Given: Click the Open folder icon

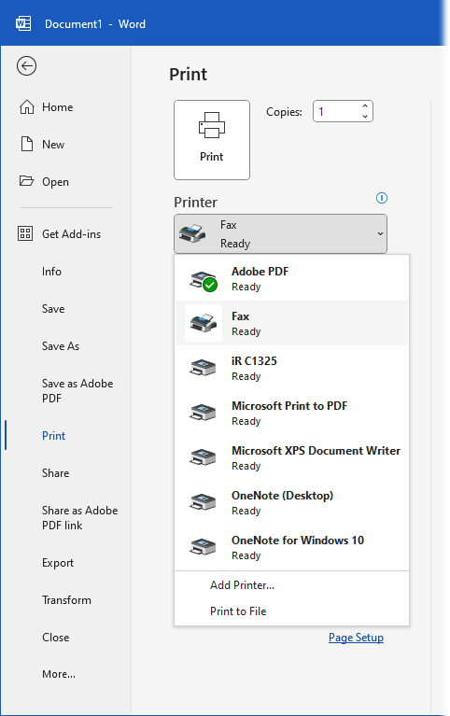Looking at the screenshot, I should coord(26,181).
